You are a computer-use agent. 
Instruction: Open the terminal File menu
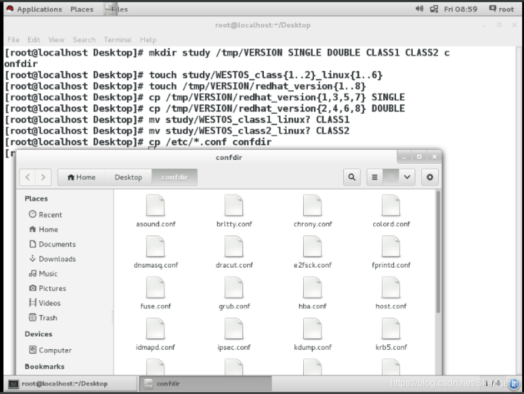tap(14, 40)
